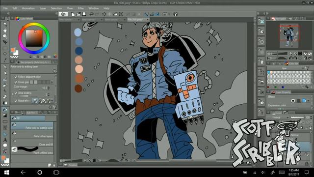Toggle the Area scaling checkbox

pos(16,93)
